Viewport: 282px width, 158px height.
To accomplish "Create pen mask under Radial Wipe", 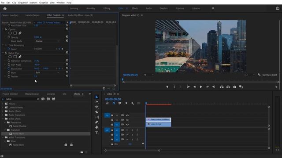I will point(20,57).
